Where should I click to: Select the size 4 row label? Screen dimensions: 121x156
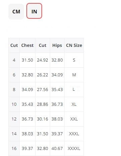(14, 60)
